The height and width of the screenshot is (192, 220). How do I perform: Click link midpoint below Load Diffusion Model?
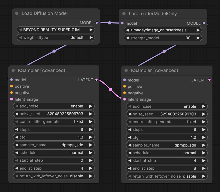[x=54, y=51]
